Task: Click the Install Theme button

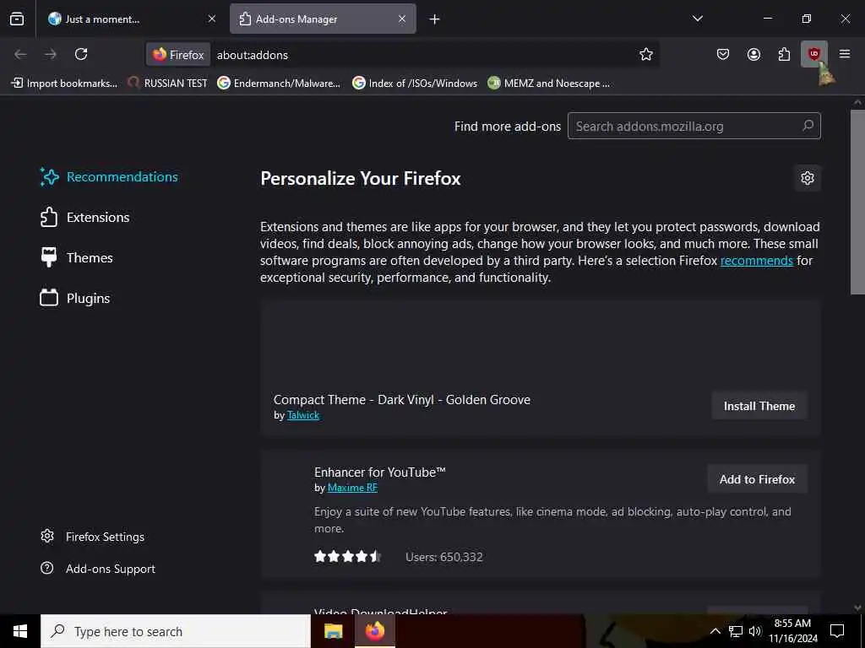Action: point(759,406)
